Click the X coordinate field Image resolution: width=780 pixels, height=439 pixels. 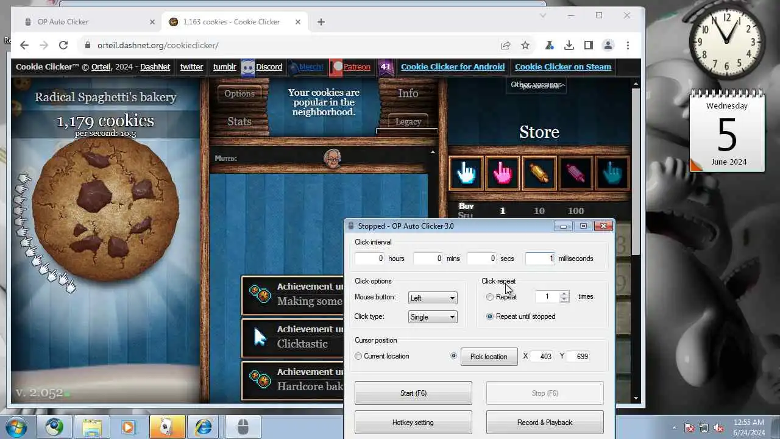coord(542,356)
